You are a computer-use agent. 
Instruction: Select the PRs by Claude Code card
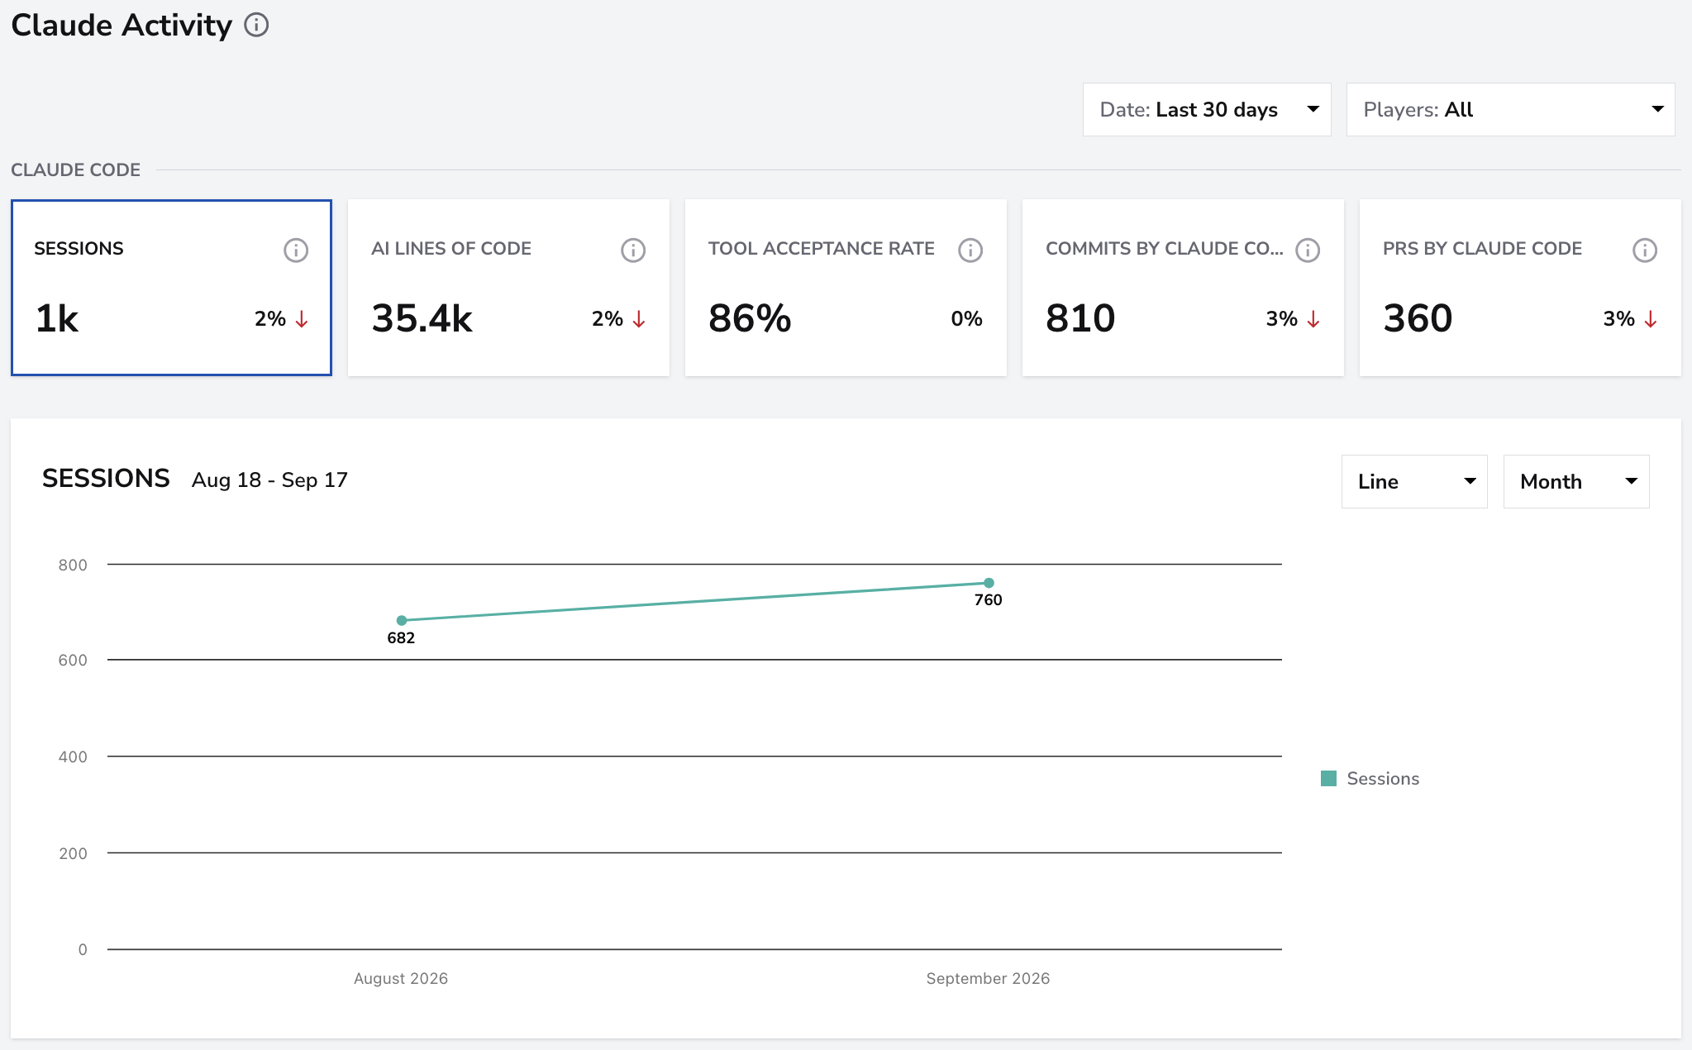click(x=1520, y=288)
